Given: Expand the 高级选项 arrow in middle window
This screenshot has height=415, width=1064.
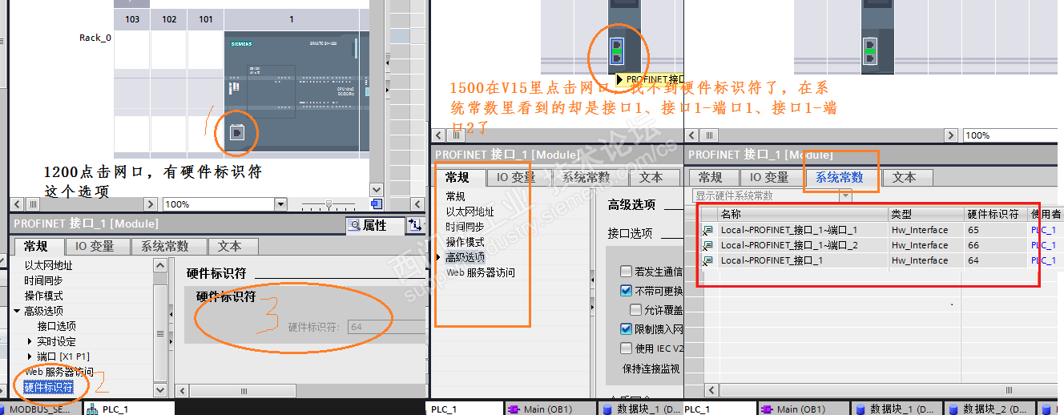Looking at the screenshot, I should 439,257.
